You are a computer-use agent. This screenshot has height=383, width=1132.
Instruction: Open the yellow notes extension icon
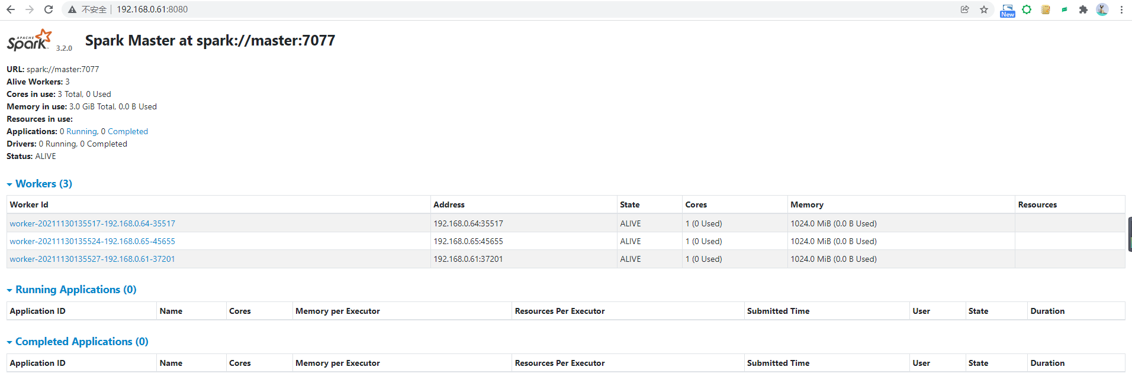point(1046,9)
